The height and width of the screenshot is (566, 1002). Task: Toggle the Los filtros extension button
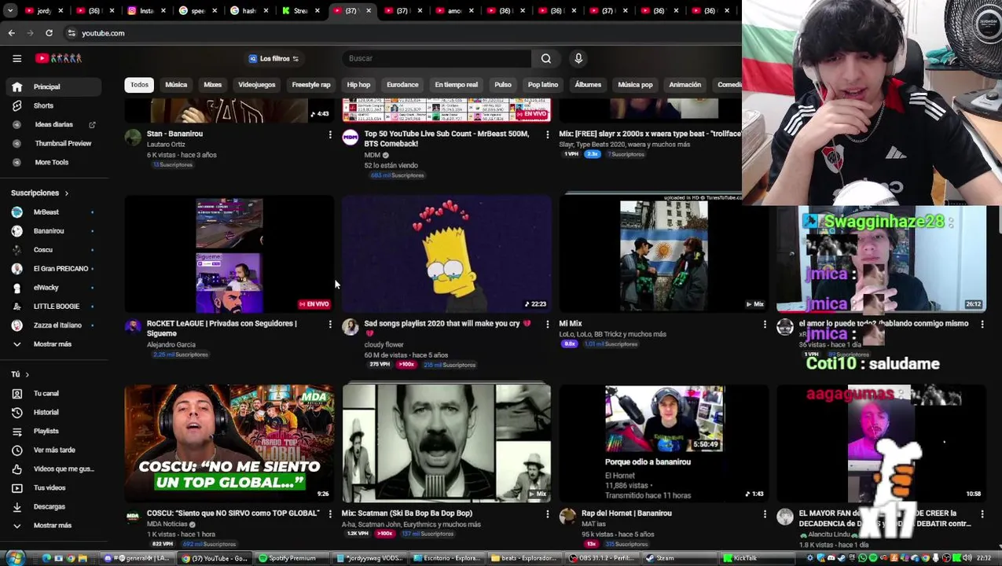(273, 59)
